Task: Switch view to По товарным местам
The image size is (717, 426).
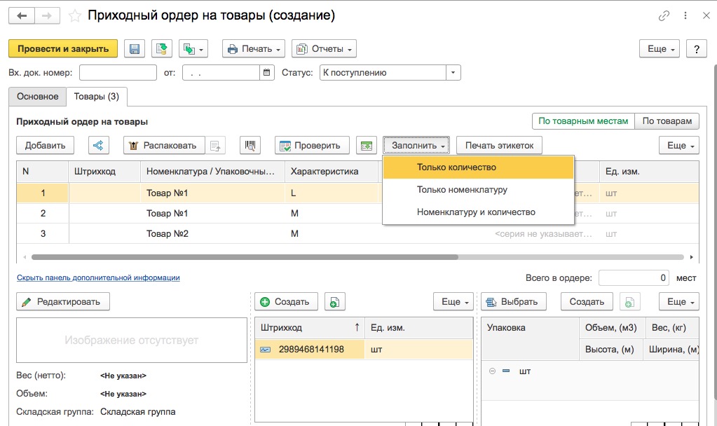Action: coord(583,121)
